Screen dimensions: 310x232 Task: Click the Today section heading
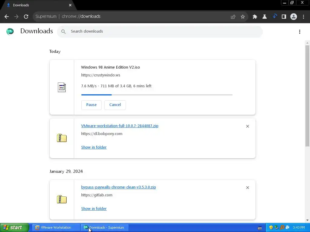(55, 51)
